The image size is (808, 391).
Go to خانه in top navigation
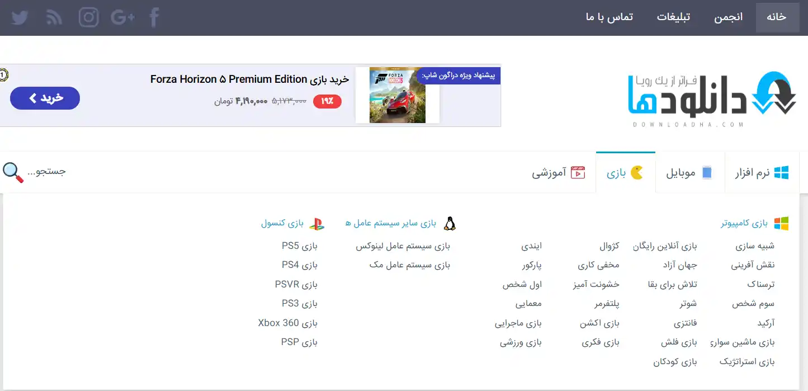(777, 17)
